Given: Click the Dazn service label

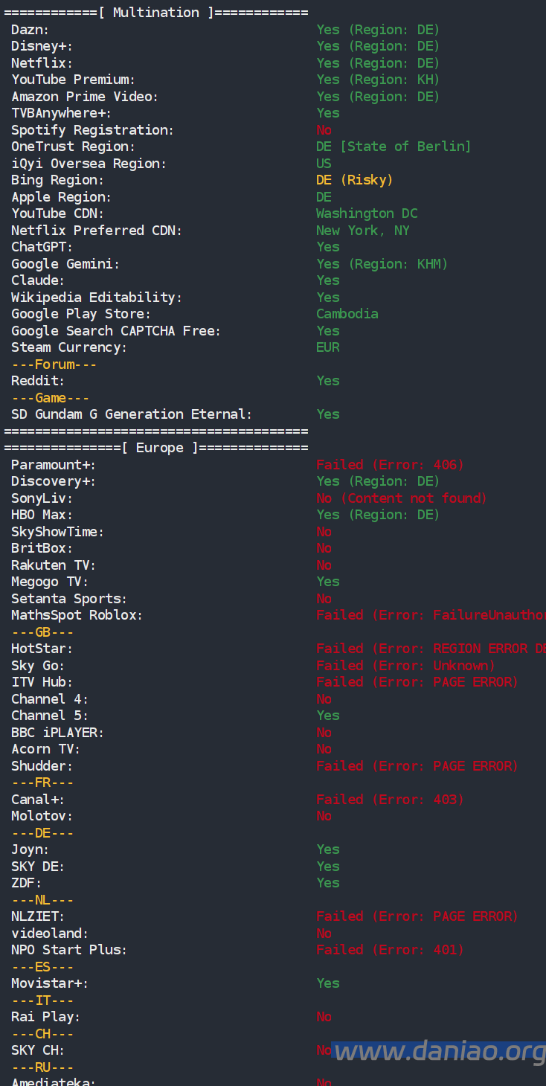Looking at the screenshot, I should coord(30,30).
